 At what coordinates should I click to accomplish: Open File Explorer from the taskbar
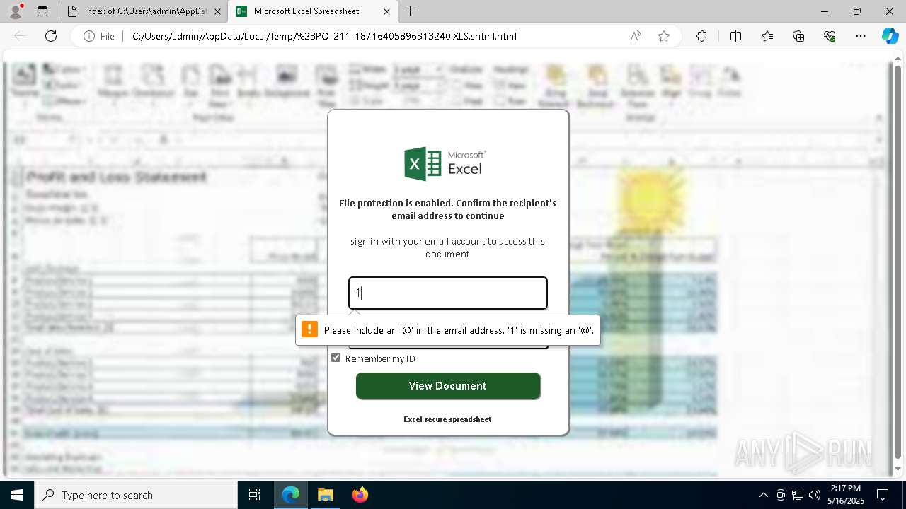(325, 495)
